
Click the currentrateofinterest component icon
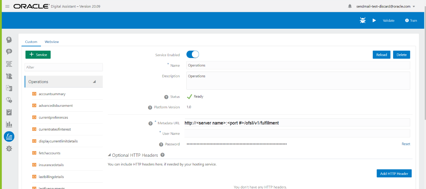click(34, 129)
